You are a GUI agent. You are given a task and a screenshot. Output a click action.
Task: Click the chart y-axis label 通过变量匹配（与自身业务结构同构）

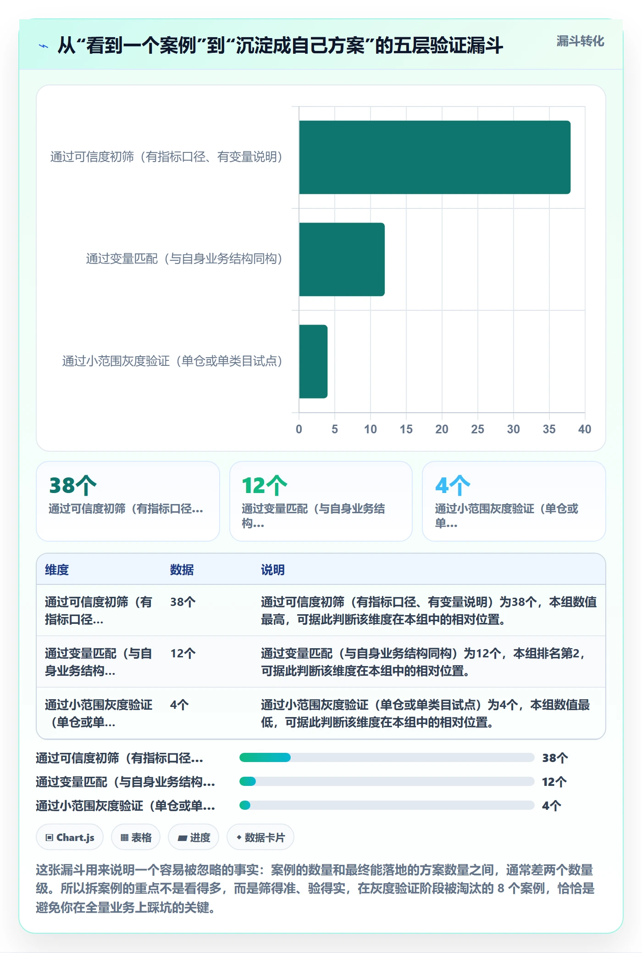click(184, 259)
